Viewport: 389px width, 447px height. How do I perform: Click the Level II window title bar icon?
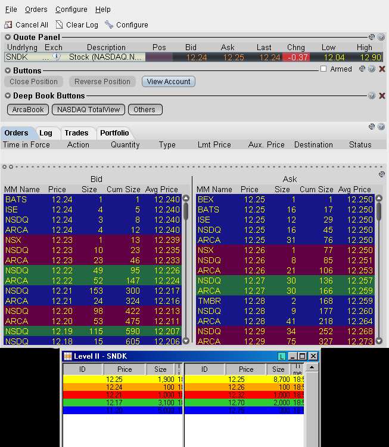tap(68, 356)
